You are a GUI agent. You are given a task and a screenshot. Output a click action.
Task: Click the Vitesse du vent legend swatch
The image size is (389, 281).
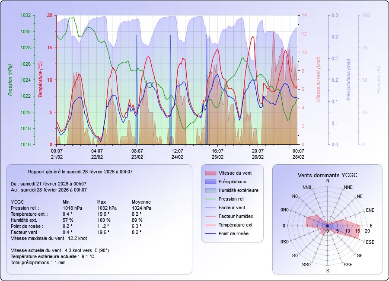[x=210, y=173]
